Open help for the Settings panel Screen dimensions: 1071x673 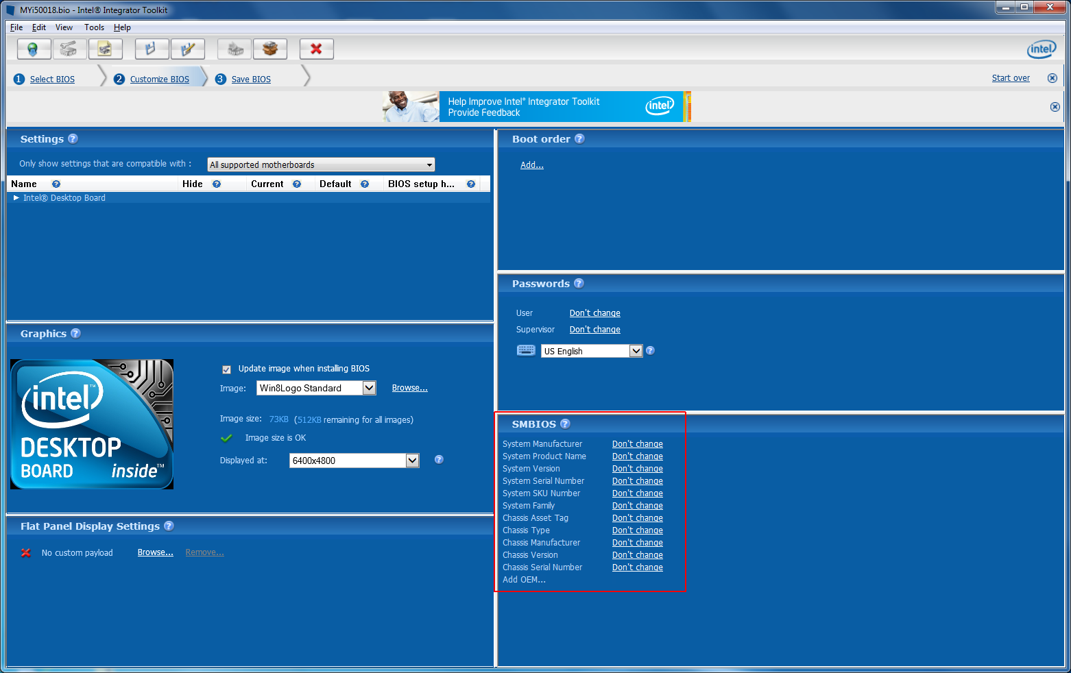tap(73, 138)
